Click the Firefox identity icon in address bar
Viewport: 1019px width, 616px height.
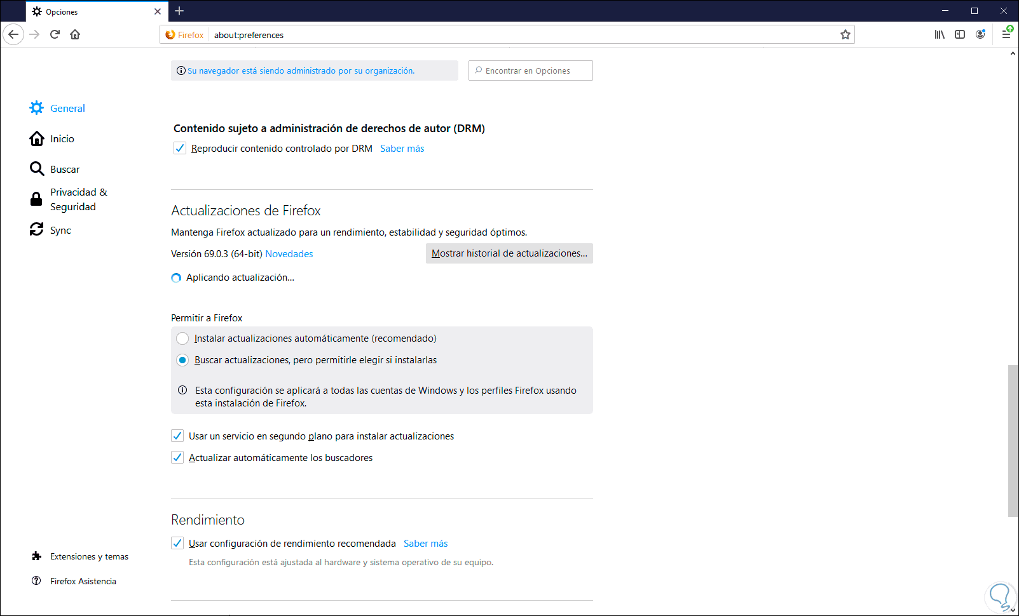tap(170, 35)
